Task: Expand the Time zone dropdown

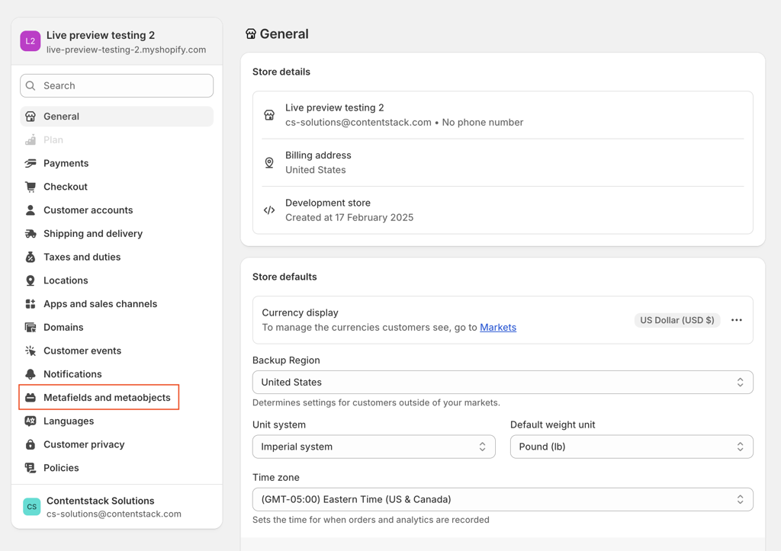Action: (x=502, y=500)
